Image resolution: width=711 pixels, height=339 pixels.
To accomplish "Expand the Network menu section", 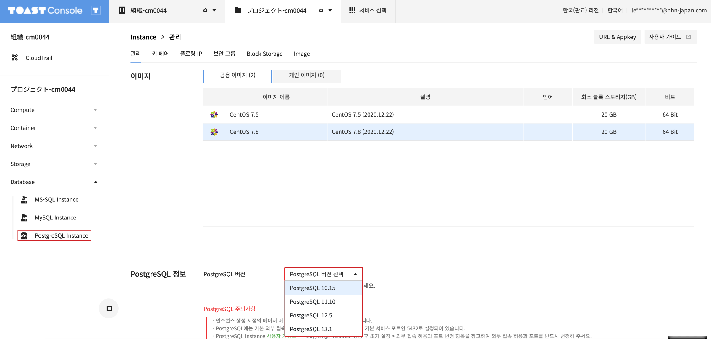I will (54, 146).
